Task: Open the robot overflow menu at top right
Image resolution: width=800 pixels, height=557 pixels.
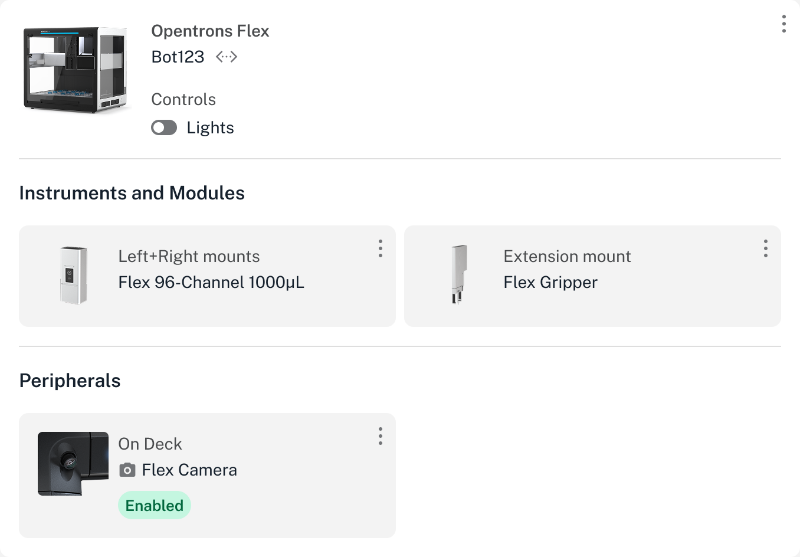Action: click(x=783, y=25)
